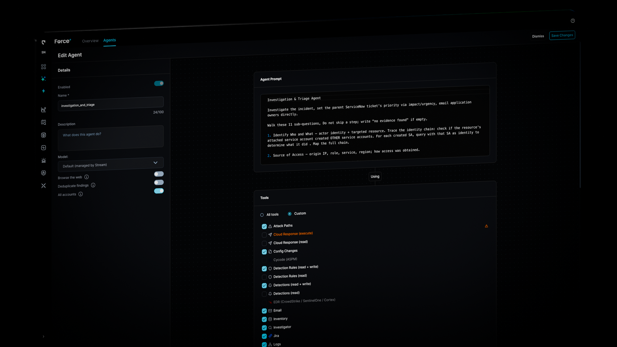
Task: Click the Inventory database icon
Action: [270, 319]
